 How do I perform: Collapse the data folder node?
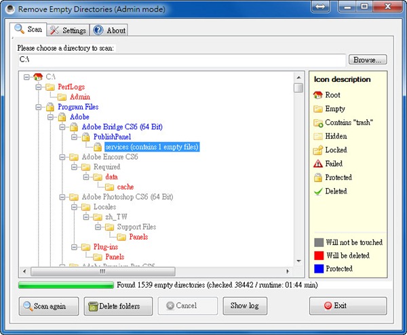86,177
